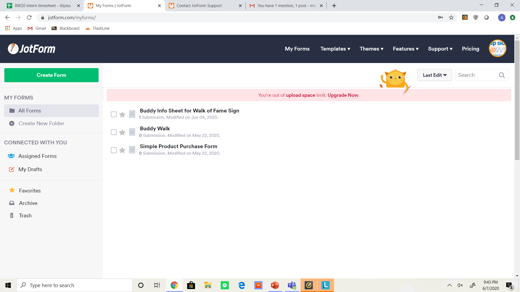Check the Buddy Info Sheet checkbox
The height and width of the screenshot is (292, 520).
pos(114,114)
